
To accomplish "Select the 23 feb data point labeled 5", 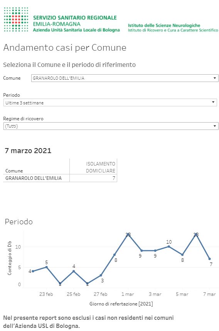I will (x=47, y=267).
